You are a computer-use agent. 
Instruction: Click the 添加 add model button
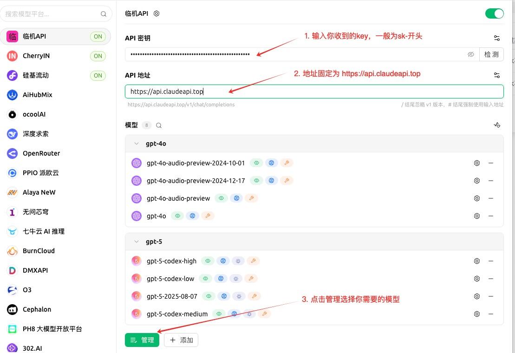click(x=181, y=340)
